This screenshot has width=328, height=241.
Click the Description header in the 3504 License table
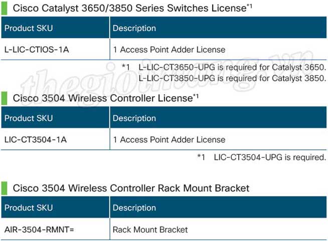(x=218, y=118)
